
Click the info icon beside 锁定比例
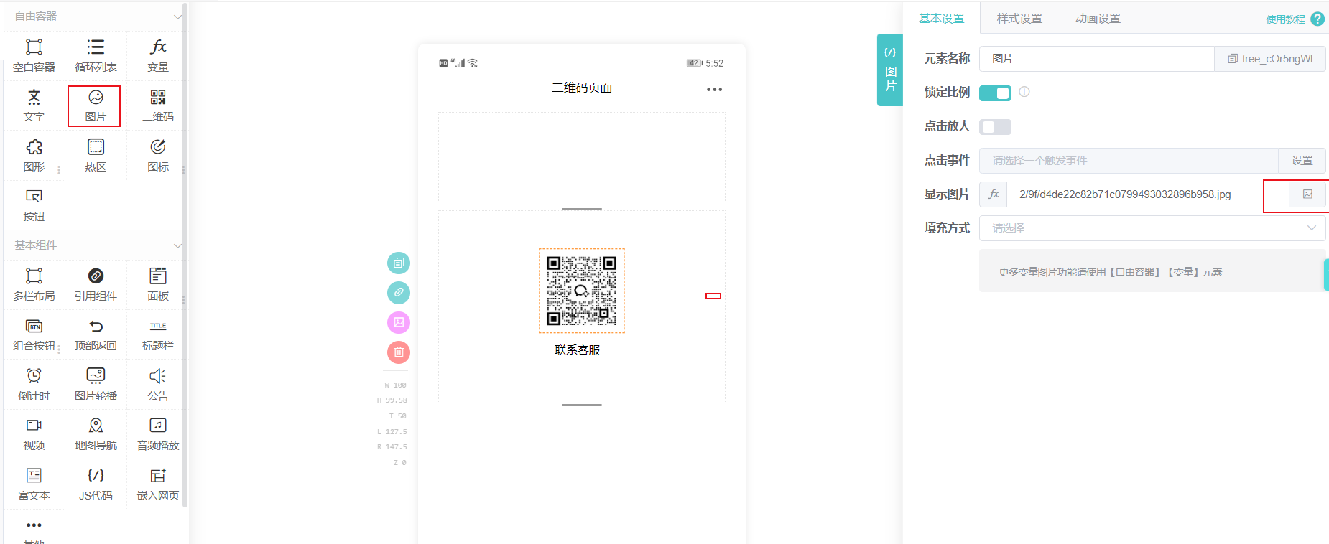[x=1024, y=92]
